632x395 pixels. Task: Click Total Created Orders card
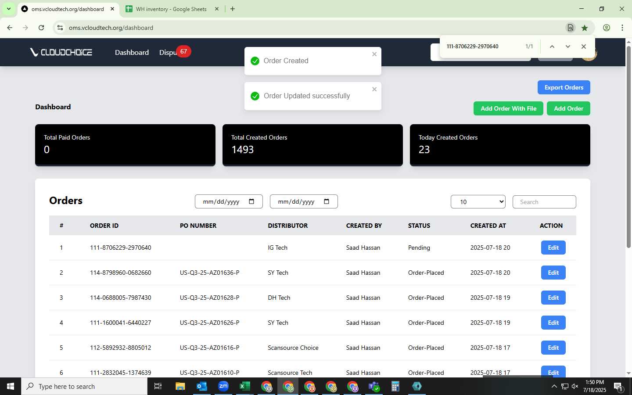point(312,145)
